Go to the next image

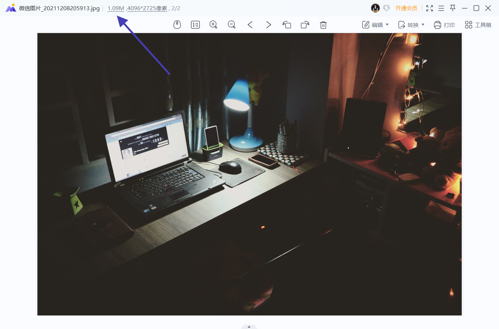point(268,25)
